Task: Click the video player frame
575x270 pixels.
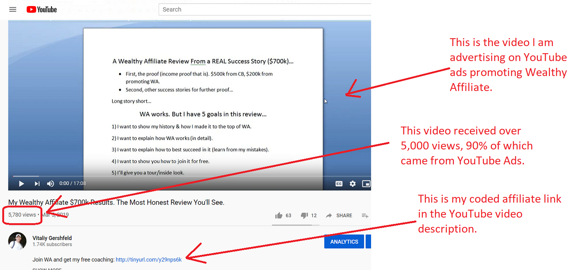Action: 190,105
